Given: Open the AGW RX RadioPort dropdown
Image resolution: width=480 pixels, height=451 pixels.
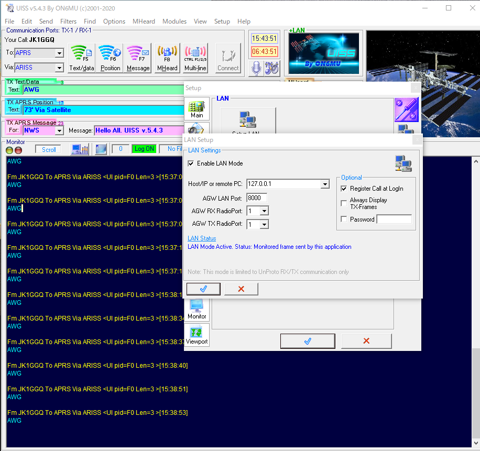Looking at the screenshot, I should [264, 211].
